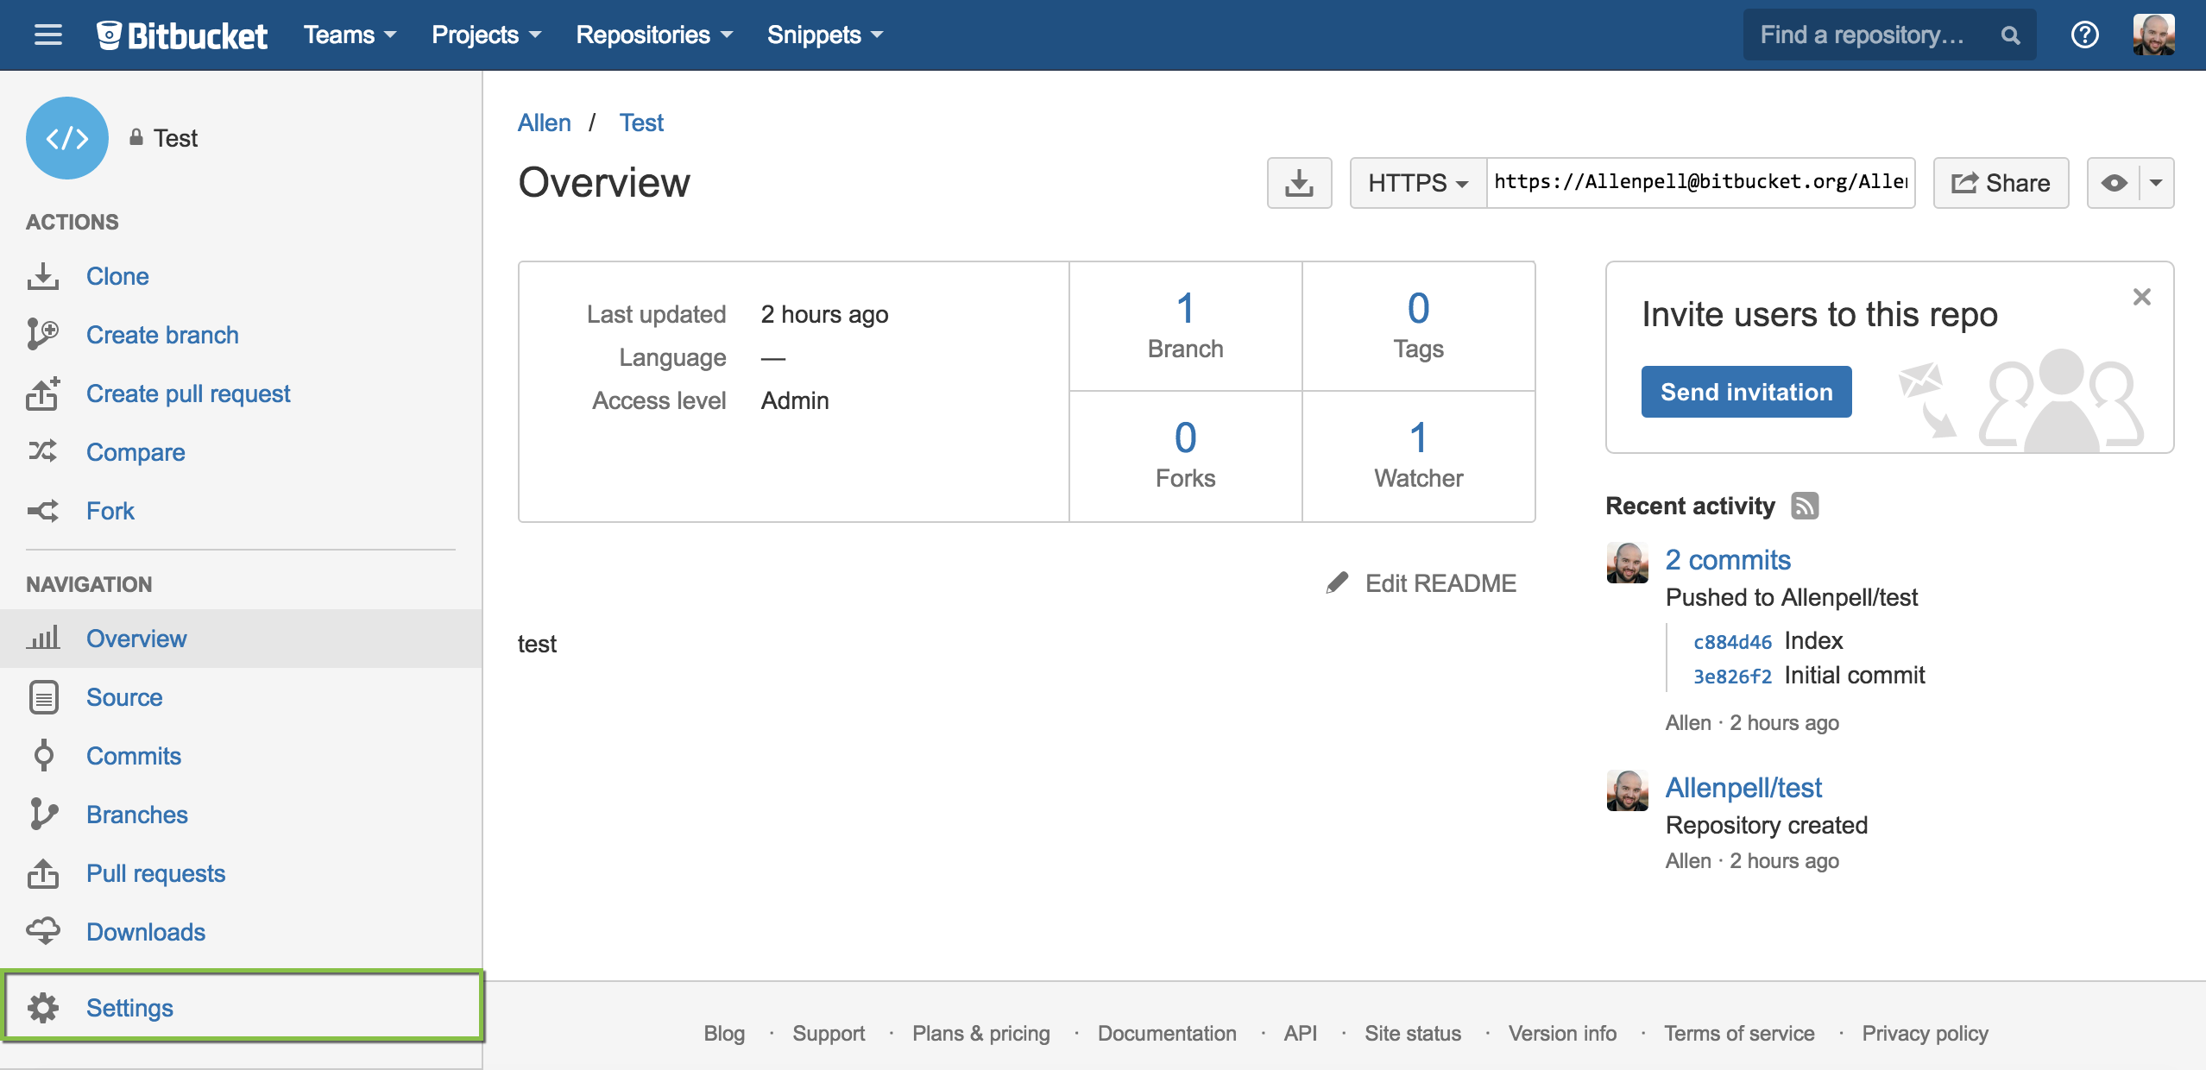
Task: Click the help question mark icon
Action: coord(2084,35)
